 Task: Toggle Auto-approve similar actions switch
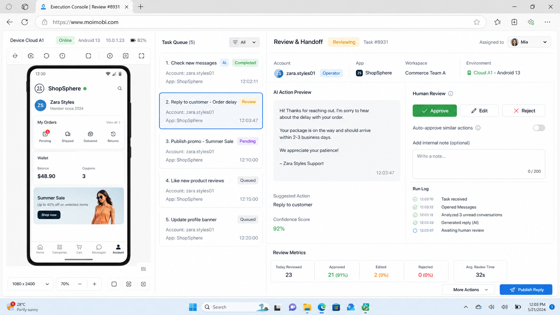click(x=539, y=128)
